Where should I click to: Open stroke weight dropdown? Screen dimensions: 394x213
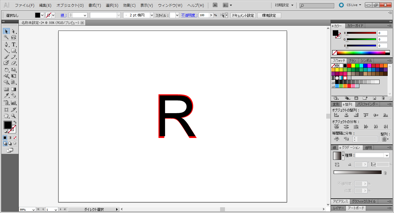coord(85,15)
